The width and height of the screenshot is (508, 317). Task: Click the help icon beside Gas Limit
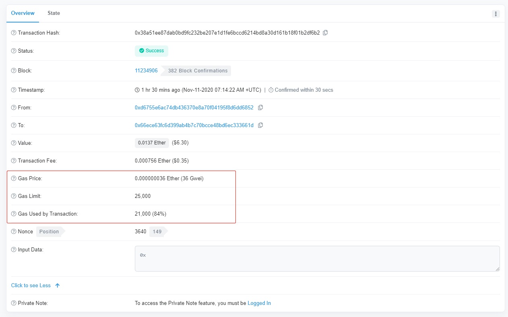click(14, 196)
